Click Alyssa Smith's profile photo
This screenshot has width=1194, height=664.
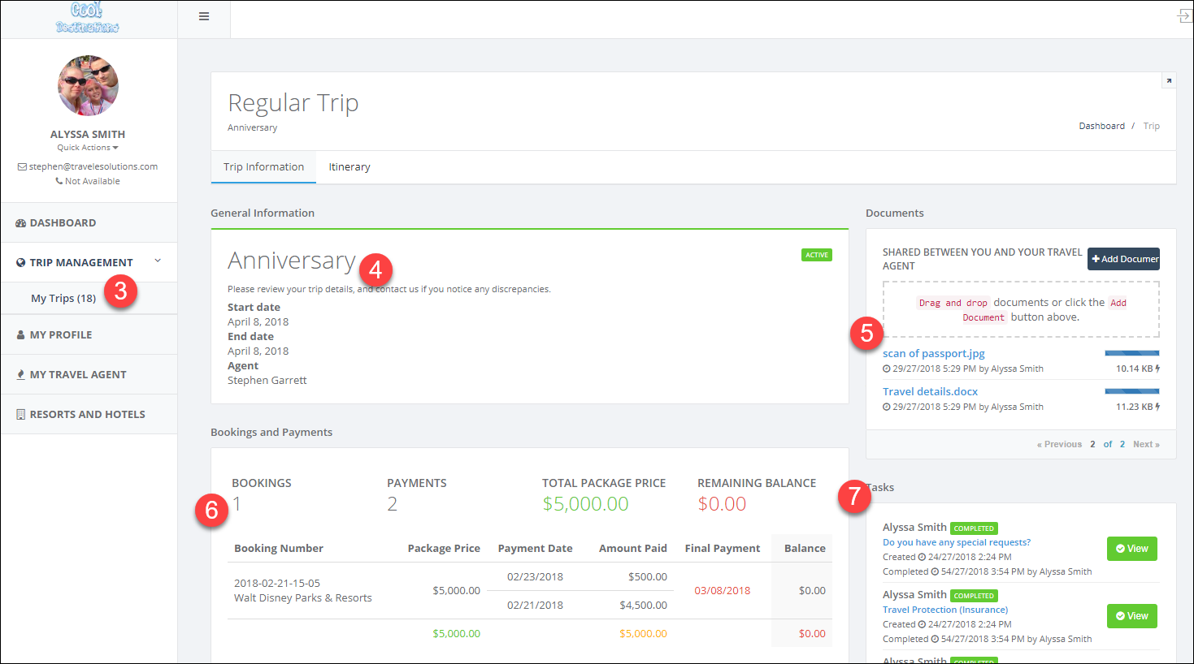click(88, 86)
